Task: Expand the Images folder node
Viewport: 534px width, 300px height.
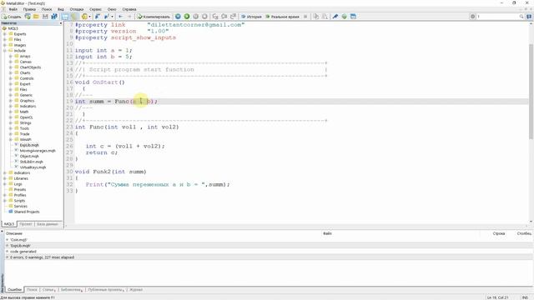Action: click(5, 45)
